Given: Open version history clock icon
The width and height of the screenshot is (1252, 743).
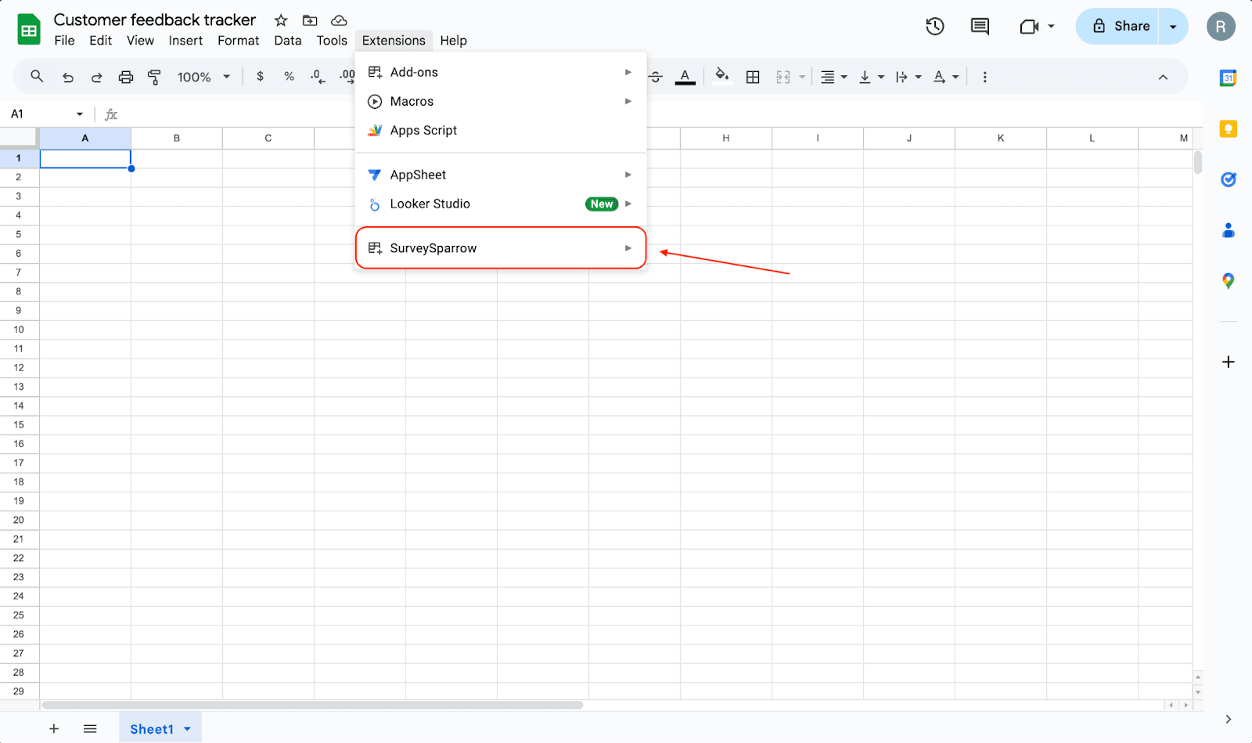Looking at the screenshot, I should pyautogui.click(x=934, y=27).
